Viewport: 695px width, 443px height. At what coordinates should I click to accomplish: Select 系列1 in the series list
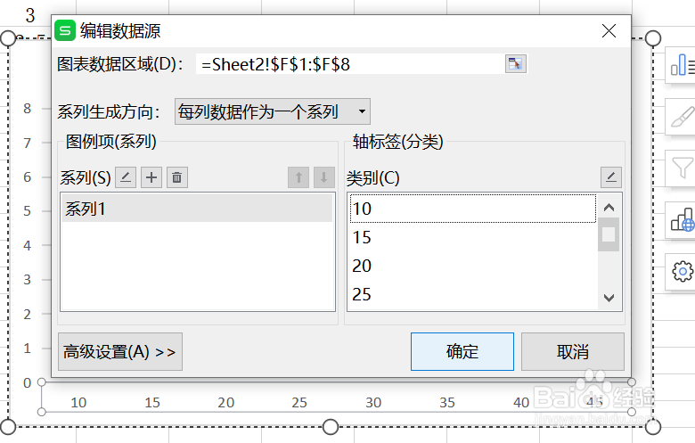pos(196,209)
